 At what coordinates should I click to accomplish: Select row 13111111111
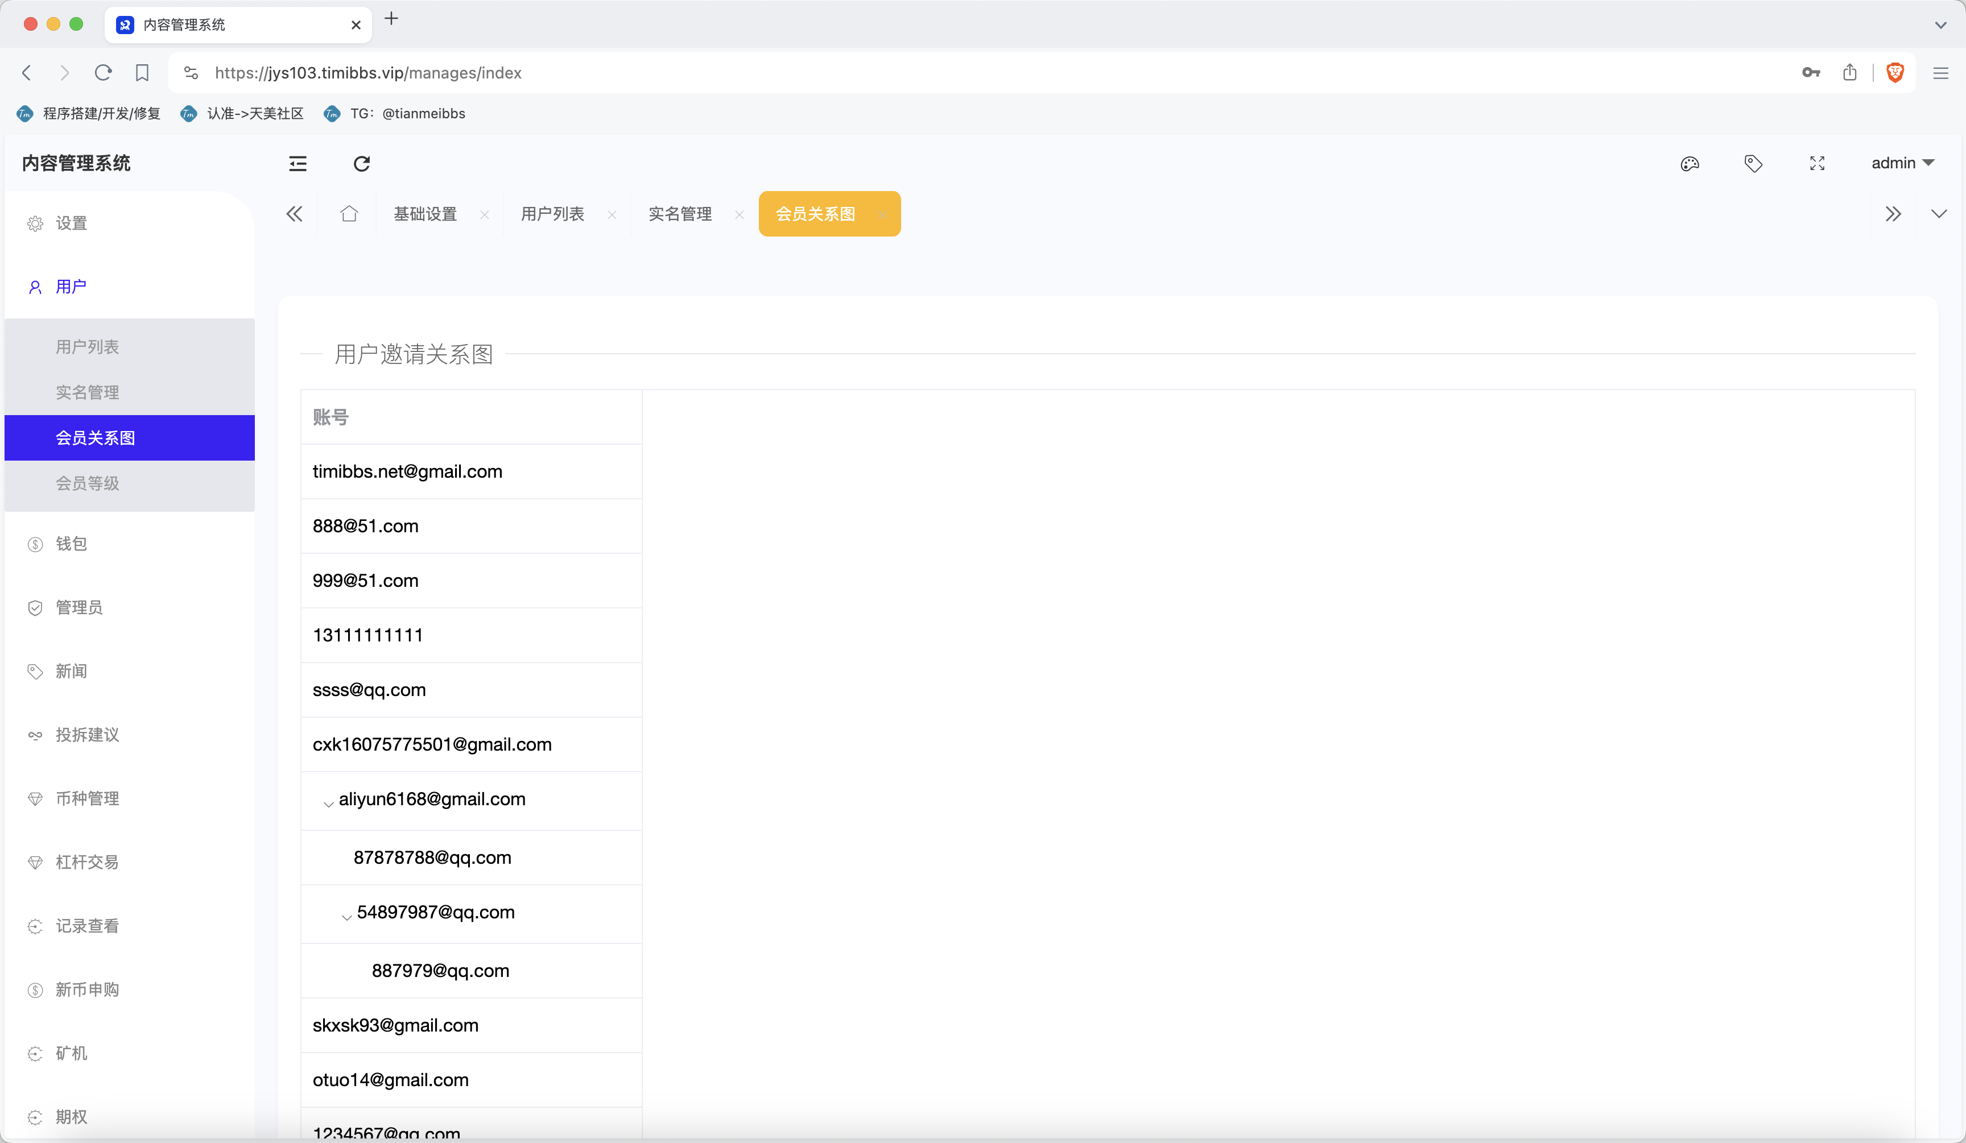pos(471,635)
